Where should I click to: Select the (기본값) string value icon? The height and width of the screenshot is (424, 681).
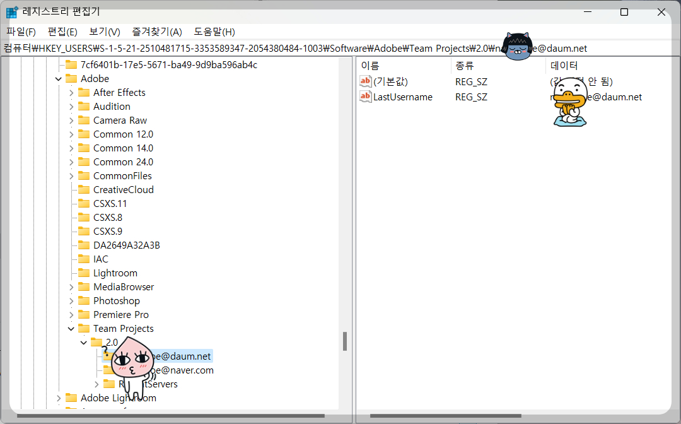pos(366,81)
